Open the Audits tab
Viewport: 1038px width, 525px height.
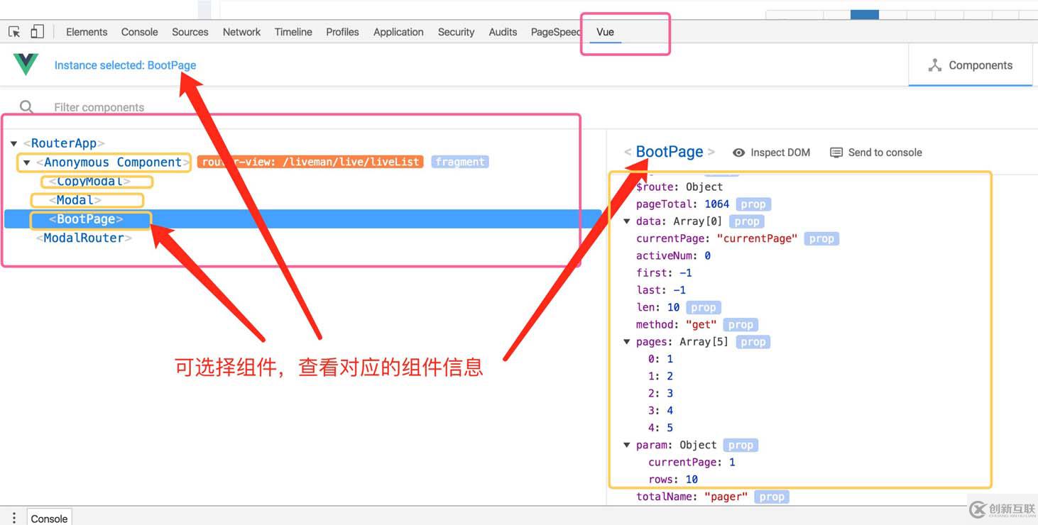pos(503,32)
